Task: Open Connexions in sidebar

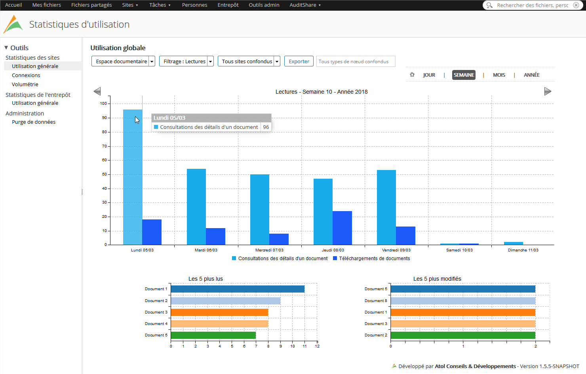Action: pos(26,75)
